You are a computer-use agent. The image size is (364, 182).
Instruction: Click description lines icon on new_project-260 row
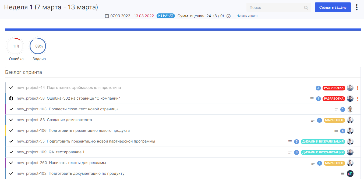(313, 163)
